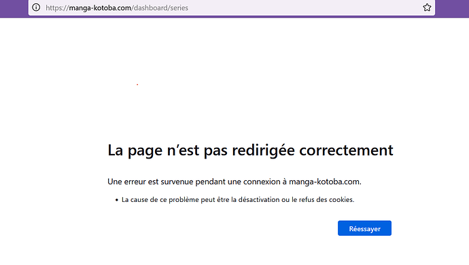Focus the address bar URL field
469x265 pixels.
point(232,7)
